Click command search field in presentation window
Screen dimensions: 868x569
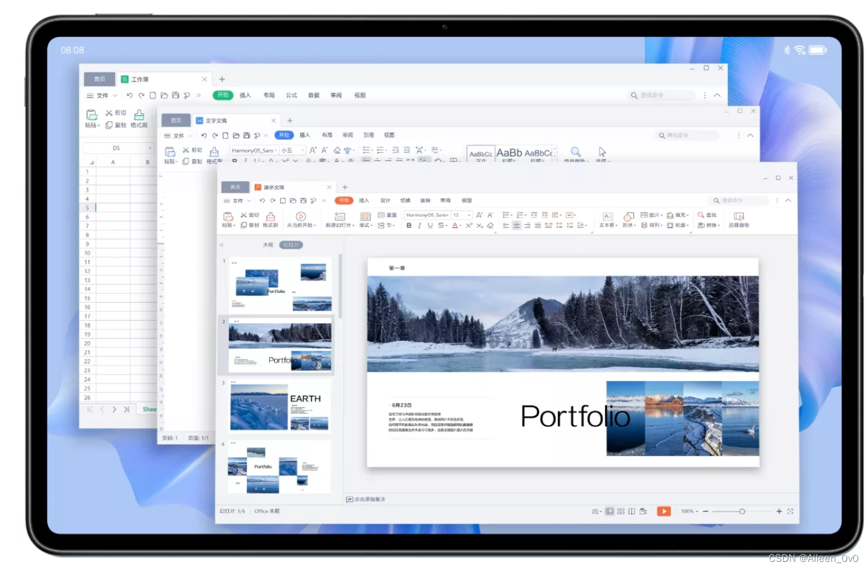pos(738,200)
